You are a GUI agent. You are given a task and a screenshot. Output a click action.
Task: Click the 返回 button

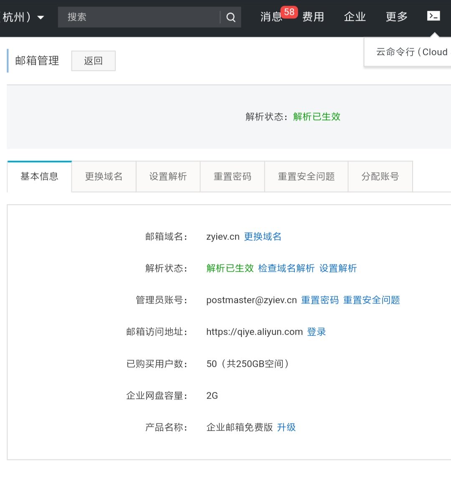(x=93, y=61)
